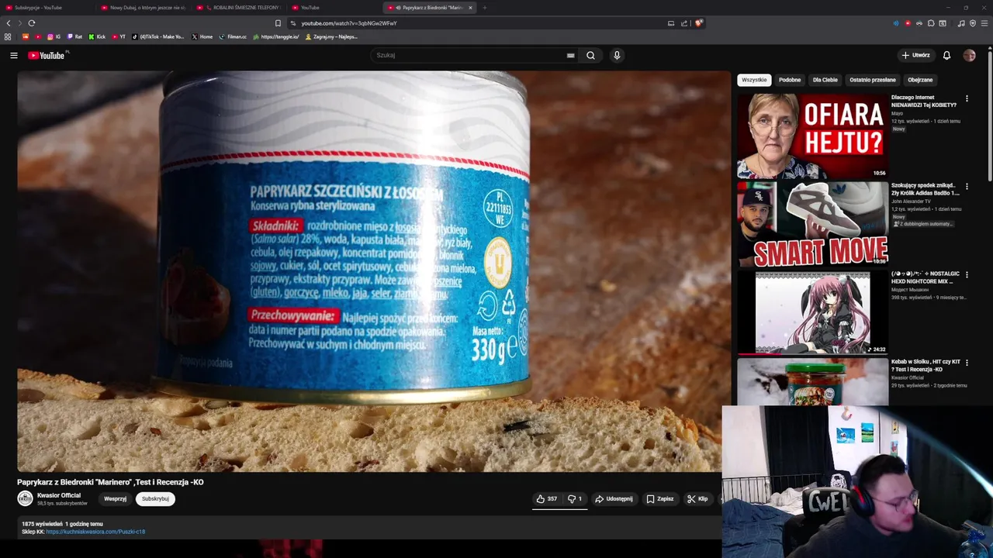This screenshot has height=558, width=993.
Task: Switch to the 'Nowy Dubaj' browser tab
Action: click(144, 8)
